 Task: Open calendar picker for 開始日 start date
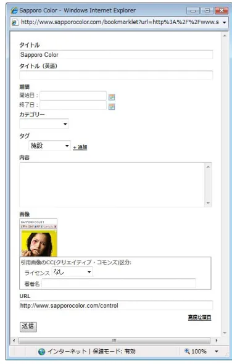(112, 97)
